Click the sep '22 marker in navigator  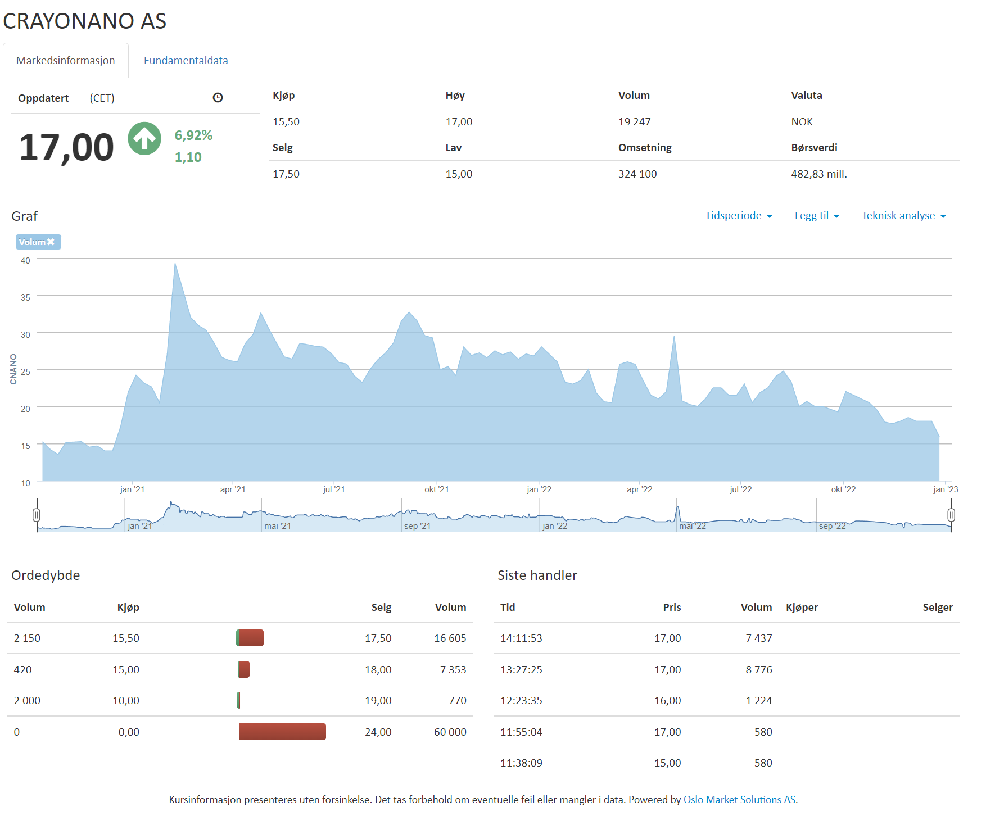832,526
